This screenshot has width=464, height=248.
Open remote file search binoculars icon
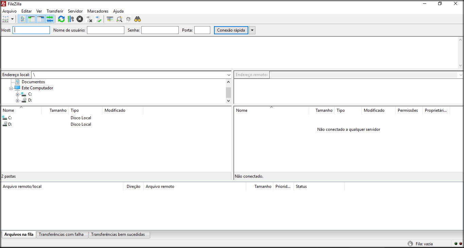pos(138,19)
